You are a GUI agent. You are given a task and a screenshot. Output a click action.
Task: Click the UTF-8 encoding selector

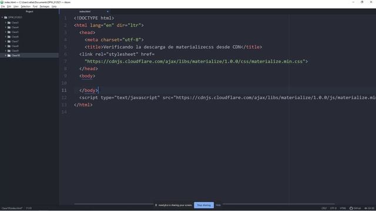tap(334, 209)
